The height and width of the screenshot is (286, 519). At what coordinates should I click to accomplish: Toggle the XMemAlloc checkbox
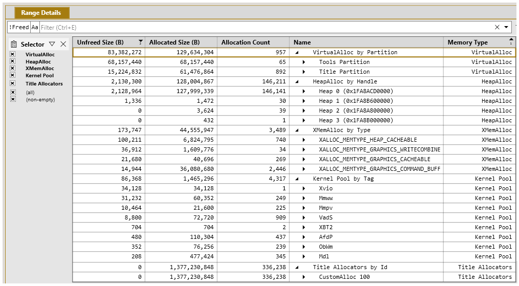pos(13,68)
